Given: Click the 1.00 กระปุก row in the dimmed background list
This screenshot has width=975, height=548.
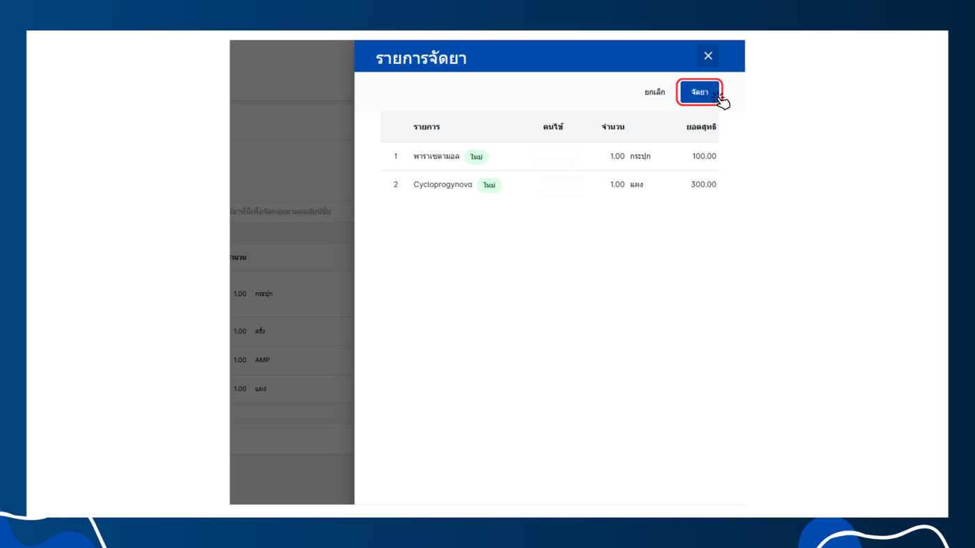Looking at the screenshot, I should (292, 294).
